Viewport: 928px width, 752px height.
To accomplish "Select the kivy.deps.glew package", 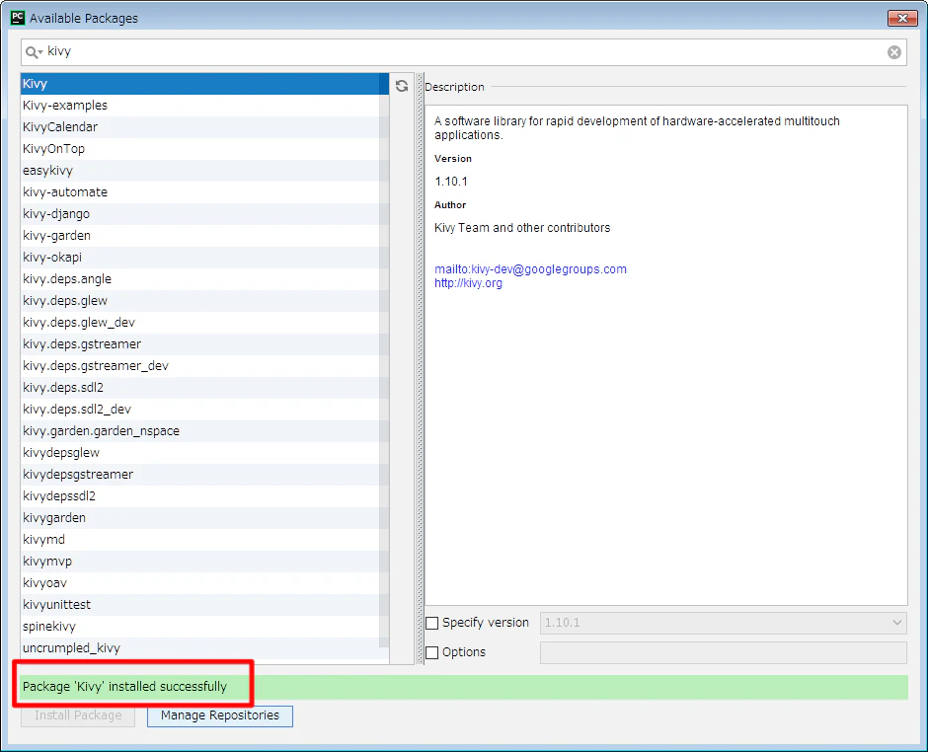I will pyautogui.click(x=204, y=301).
